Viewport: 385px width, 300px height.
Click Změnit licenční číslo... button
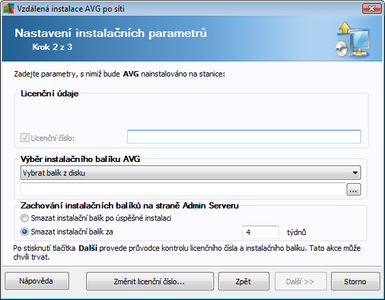click(150, 281)
